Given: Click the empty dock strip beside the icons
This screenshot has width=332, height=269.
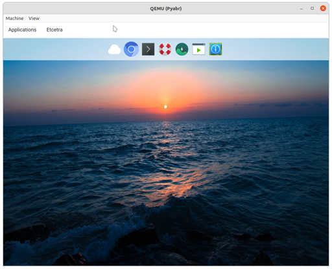Looking at the screenshot, I should [x=274, y=49].
